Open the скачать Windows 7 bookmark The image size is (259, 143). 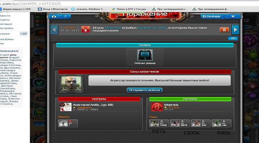coord(89,9)
